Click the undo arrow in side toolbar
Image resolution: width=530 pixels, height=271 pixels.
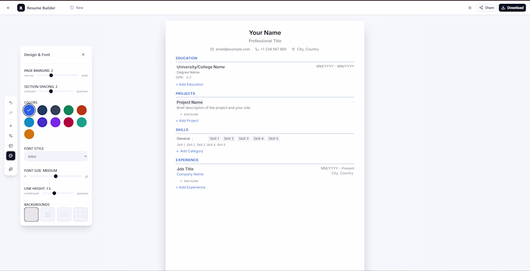pos(11,103)
